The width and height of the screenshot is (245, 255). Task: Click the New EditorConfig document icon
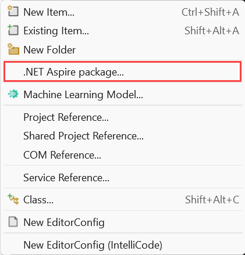coord(13,222)
